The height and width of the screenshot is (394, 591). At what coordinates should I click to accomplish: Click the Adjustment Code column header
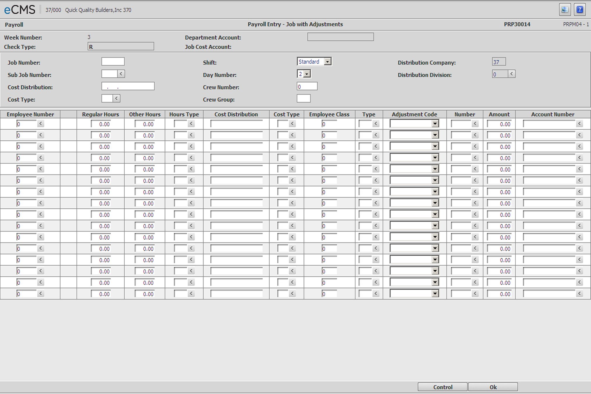[414, 114]
